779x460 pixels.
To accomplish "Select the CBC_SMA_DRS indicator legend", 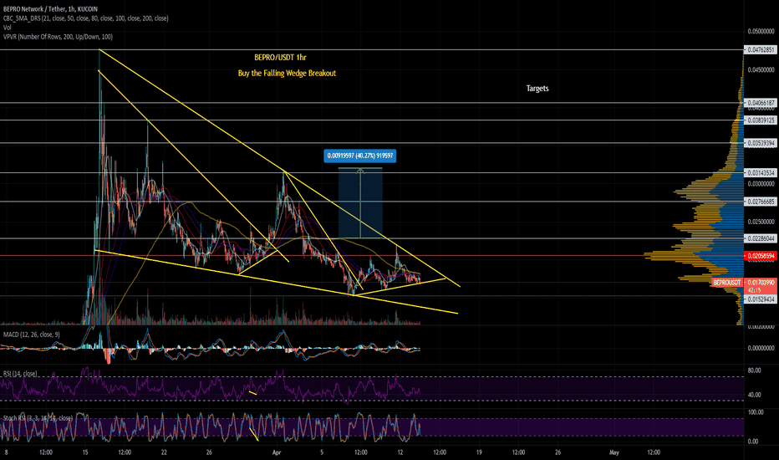I will 85,18.
